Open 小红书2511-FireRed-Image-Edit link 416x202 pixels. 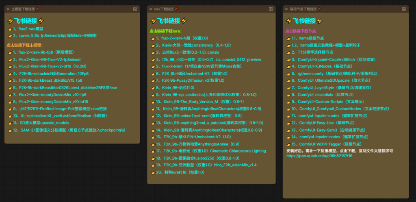tap(60, 109)
